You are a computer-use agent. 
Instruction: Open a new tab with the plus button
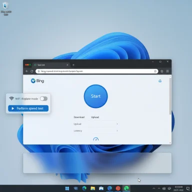(73, 65)
